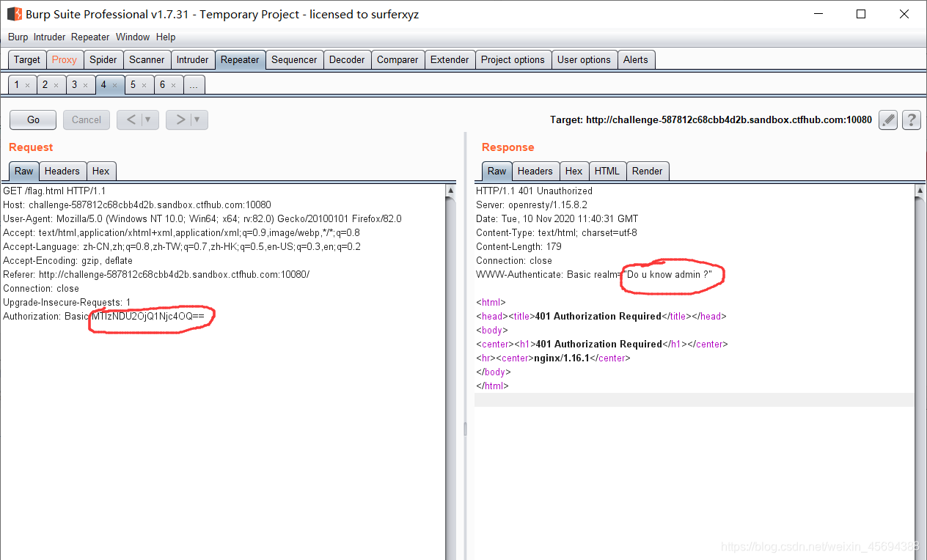The image size is (927, 560).
Task: Show Request Raw view
Action: pyautogui.click(x=24, y=171)
